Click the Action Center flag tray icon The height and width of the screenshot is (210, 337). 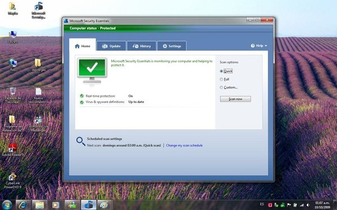point(289,206)
